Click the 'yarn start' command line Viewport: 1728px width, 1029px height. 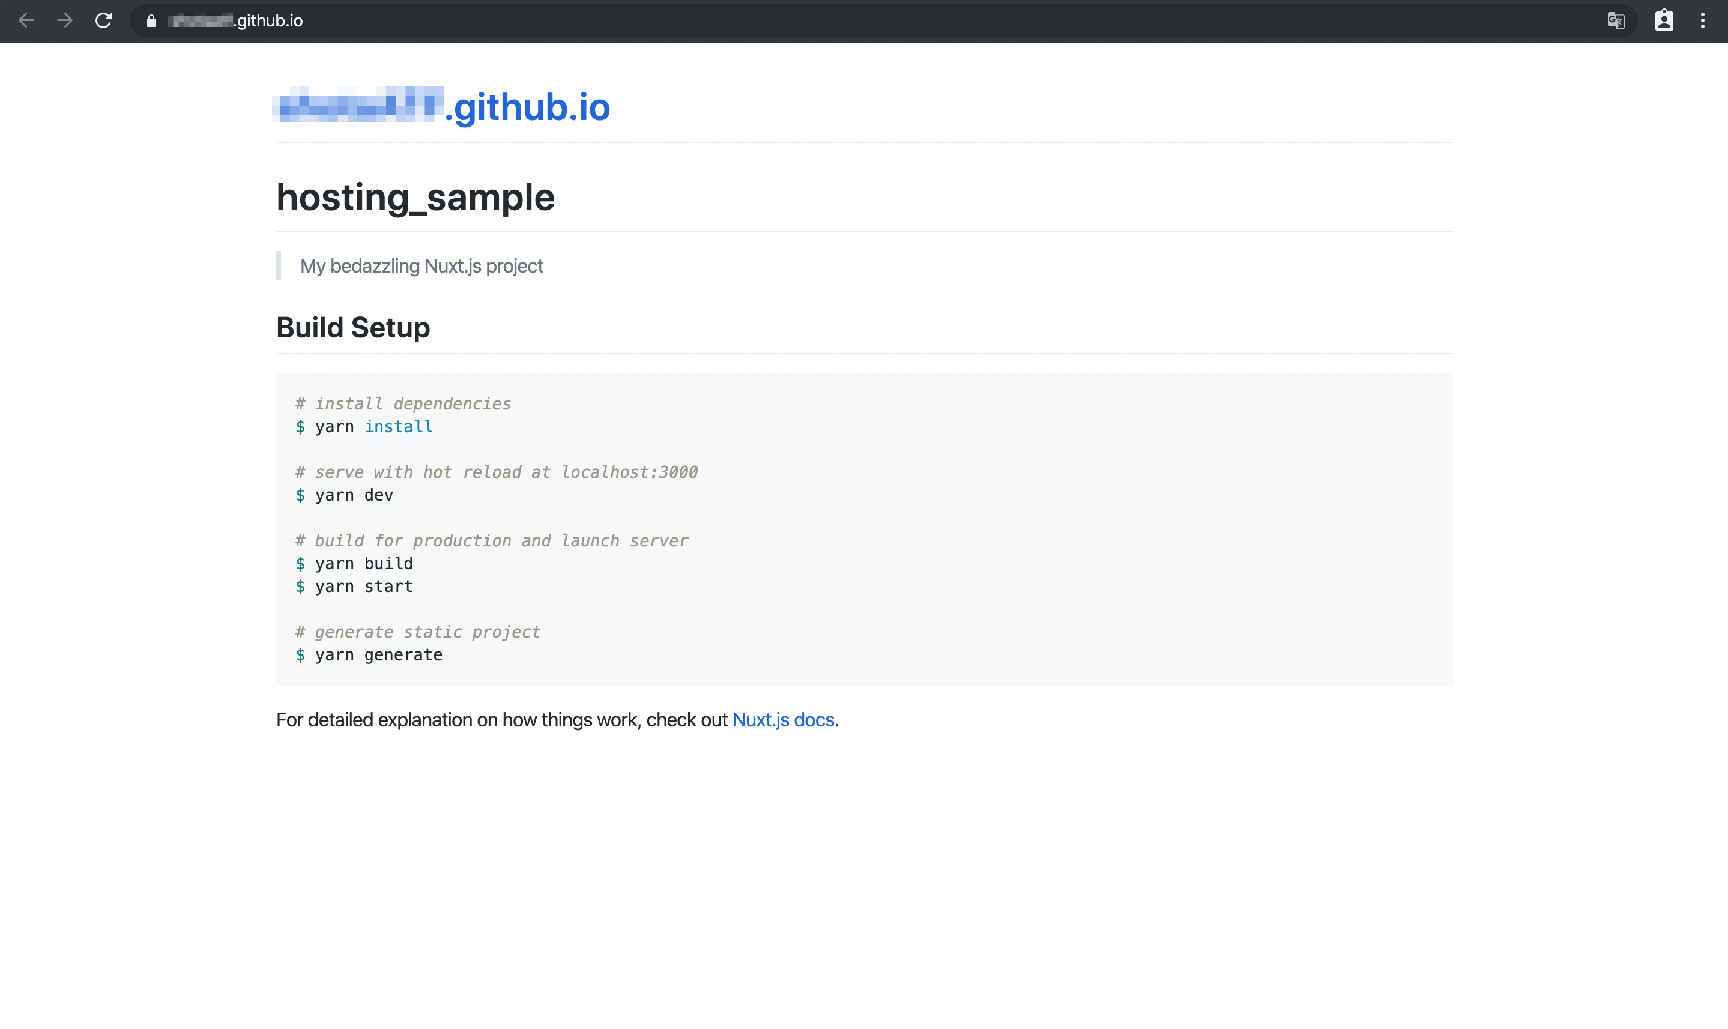click(x=354, y=587)
